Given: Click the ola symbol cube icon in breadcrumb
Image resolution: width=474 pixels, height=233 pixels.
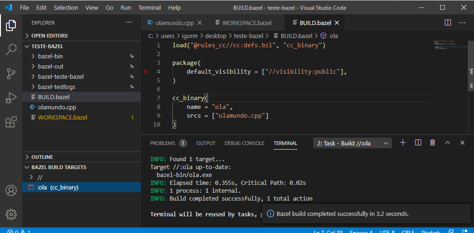Looking at the screenshot, I should [323, 36].
